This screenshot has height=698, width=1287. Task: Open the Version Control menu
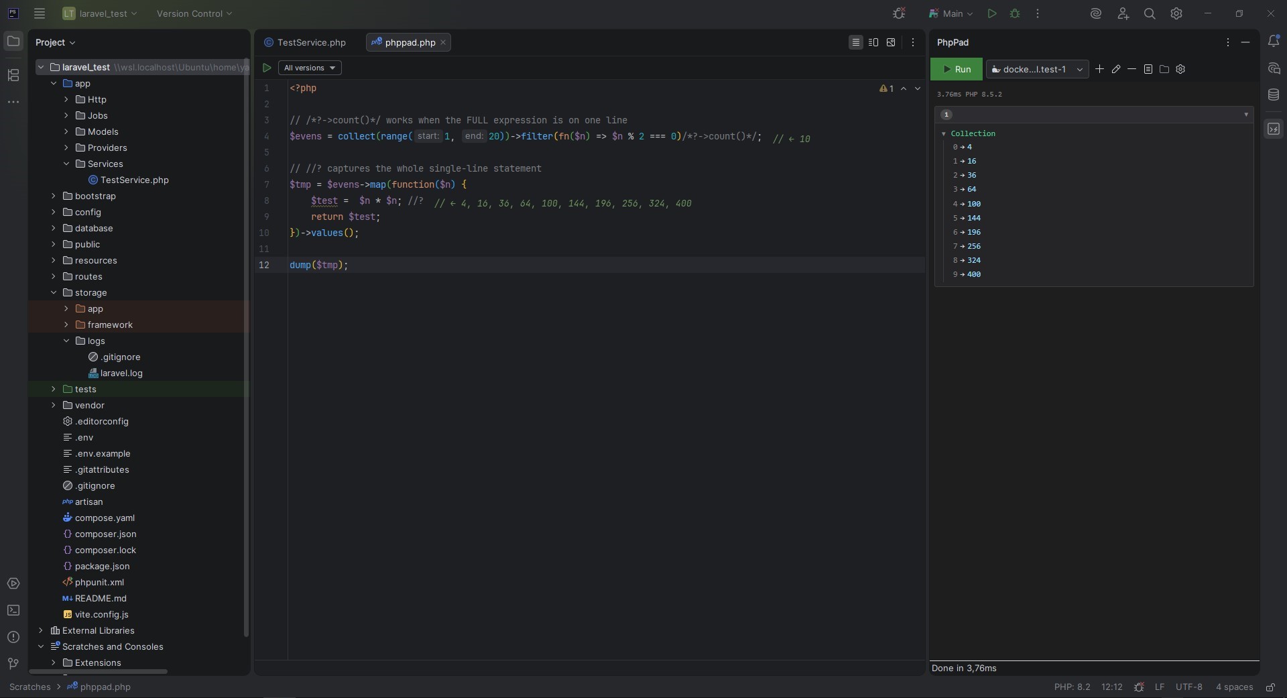pyautogui.click(x=194, y=13)
